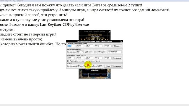Enable editing of the new CD key checkbox
Image resolution: width=189 pixels, height=106 pixels.
pos(68,61)
